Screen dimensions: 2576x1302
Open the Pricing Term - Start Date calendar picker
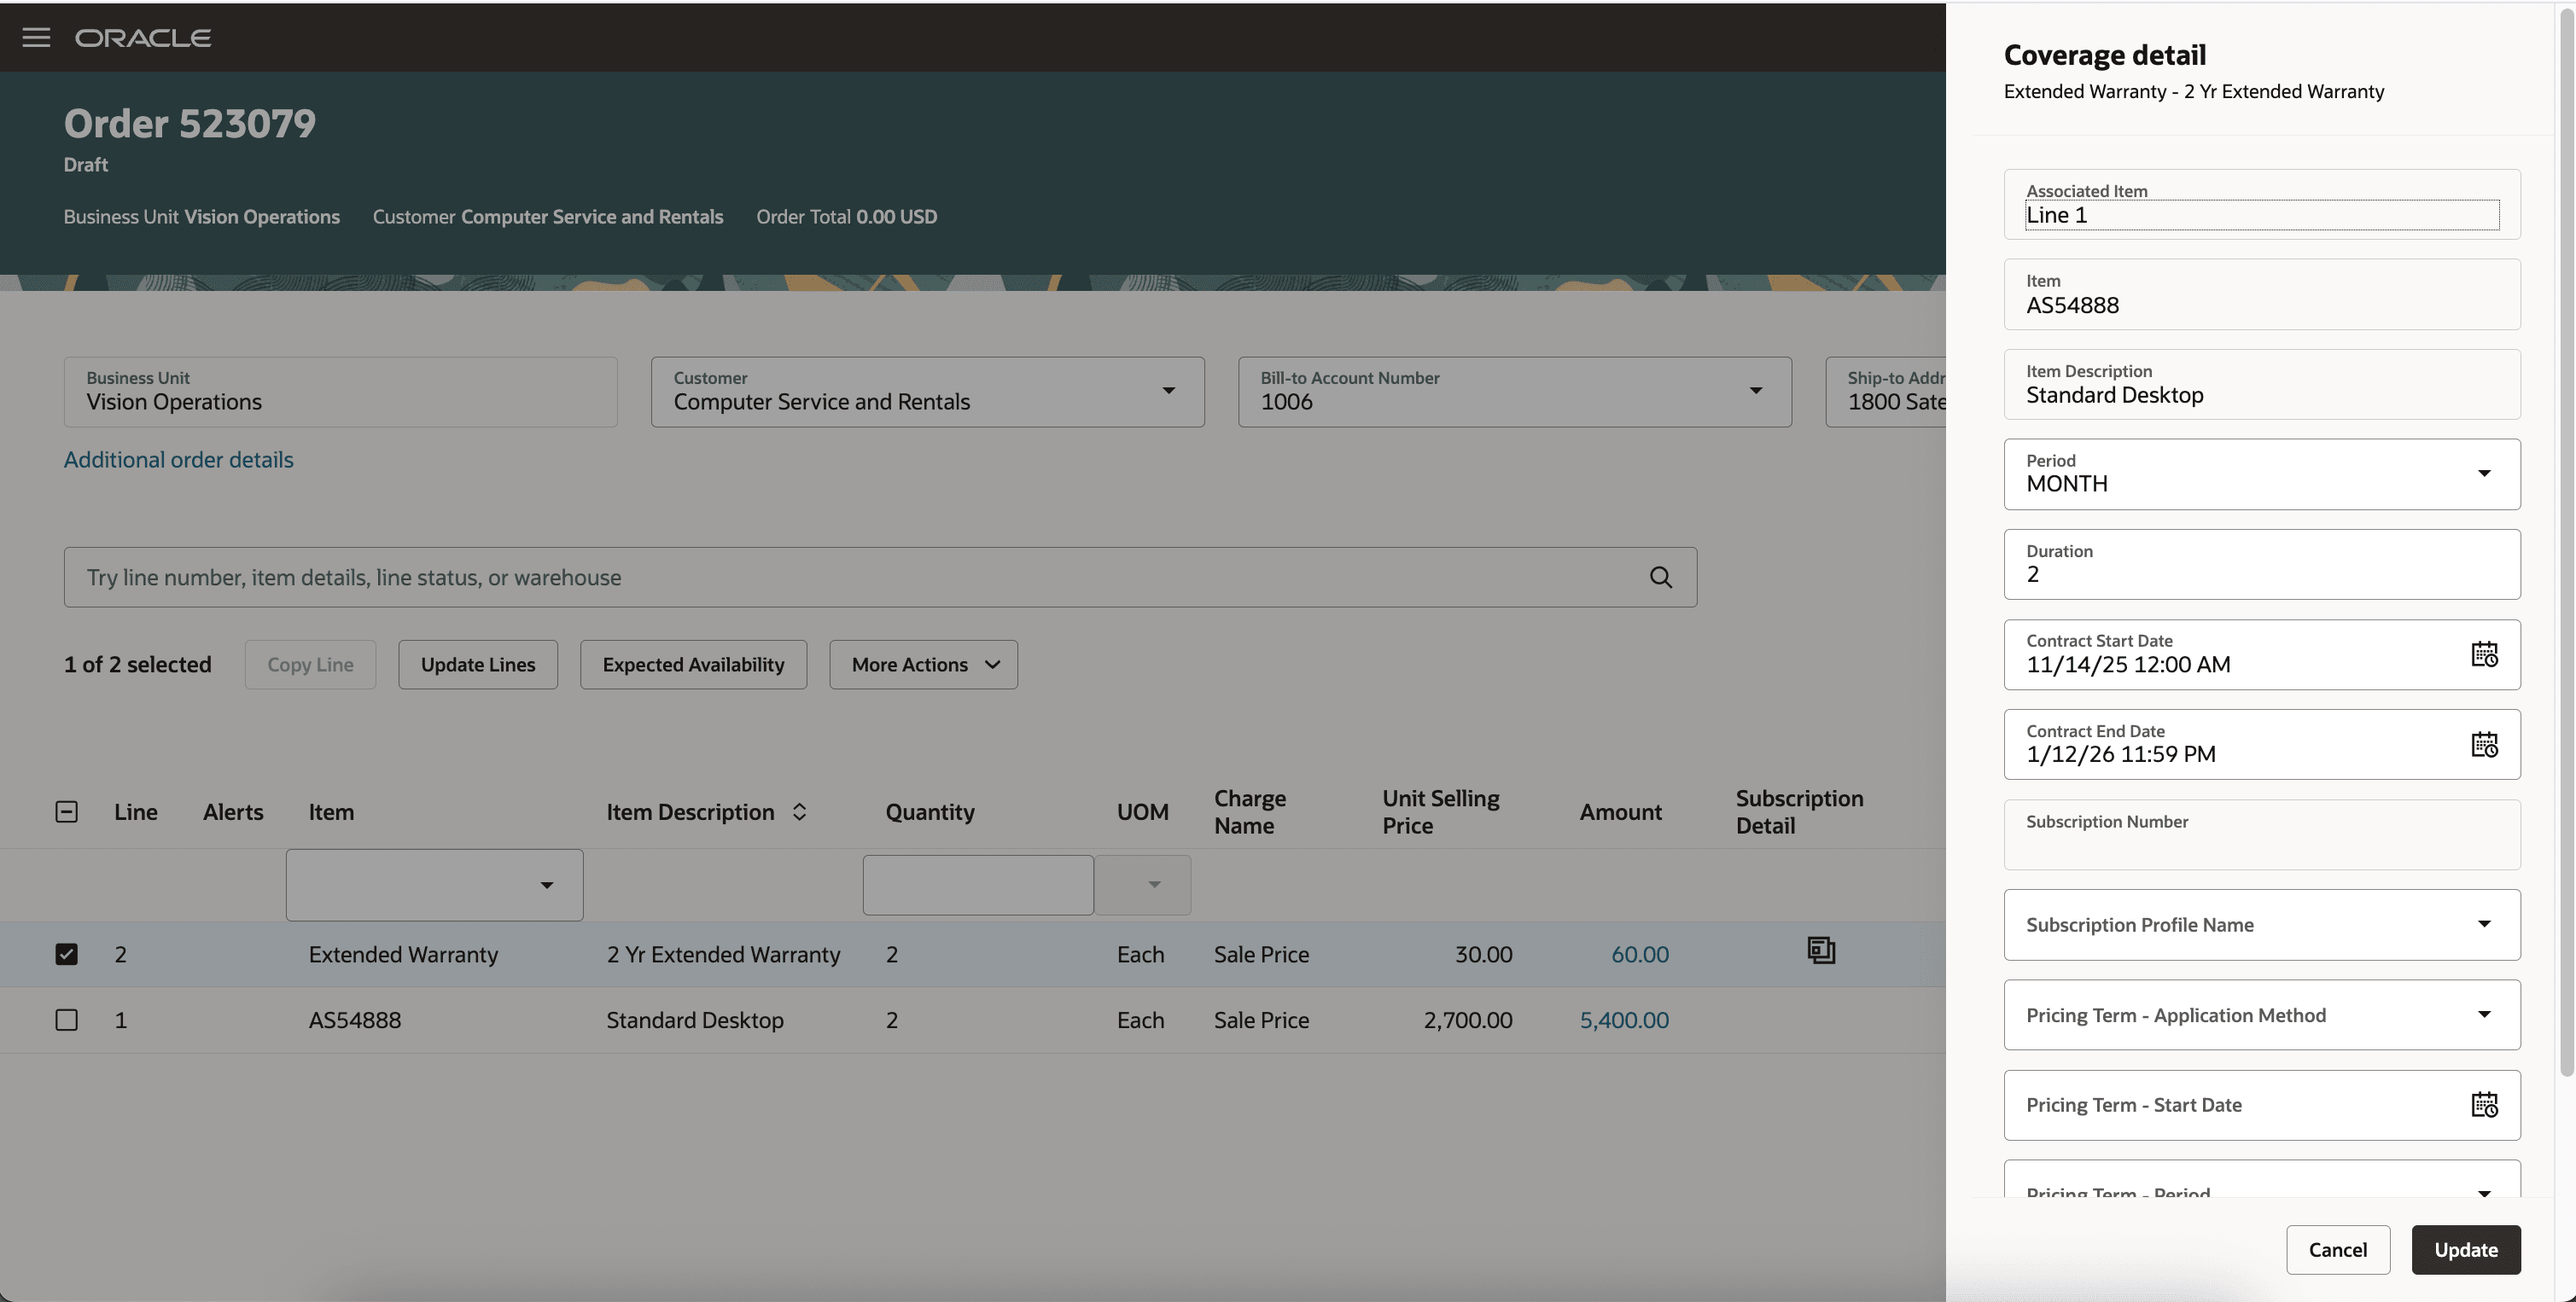tap(2486, 1104)
